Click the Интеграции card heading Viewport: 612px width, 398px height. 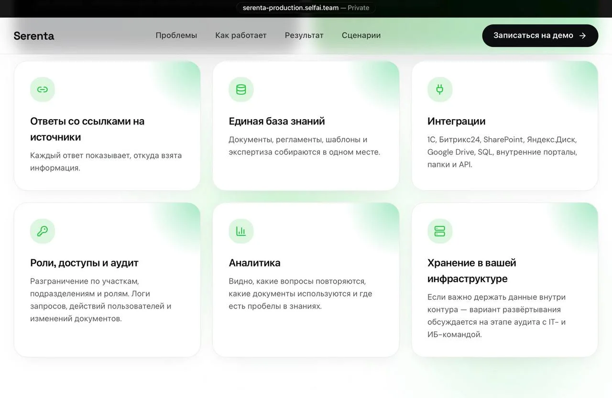457,122
